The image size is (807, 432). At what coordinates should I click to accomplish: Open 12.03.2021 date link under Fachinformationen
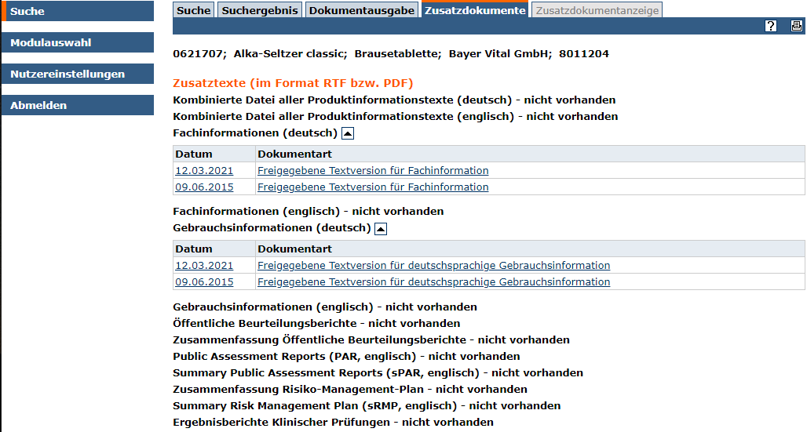tap(204, 171)
